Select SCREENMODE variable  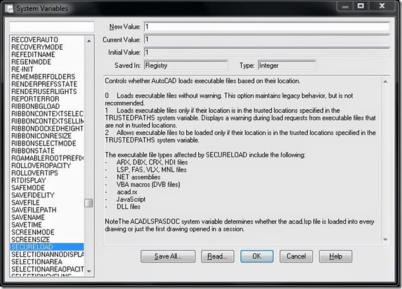(47, 232)
